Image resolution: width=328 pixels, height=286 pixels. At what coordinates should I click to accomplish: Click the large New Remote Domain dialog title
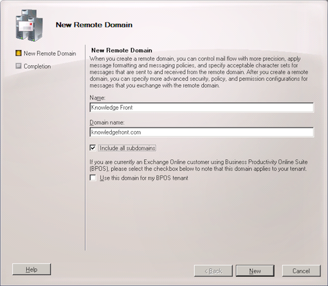pos(94,25)
